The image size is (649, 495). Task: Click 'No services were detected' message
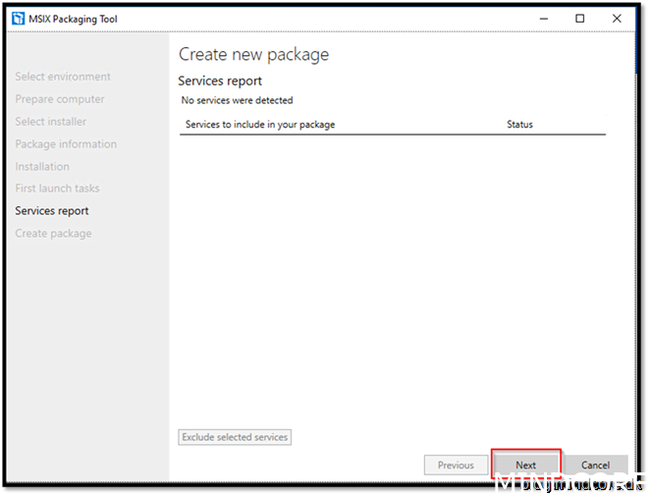pyautogui.click(x=238, y=100)
